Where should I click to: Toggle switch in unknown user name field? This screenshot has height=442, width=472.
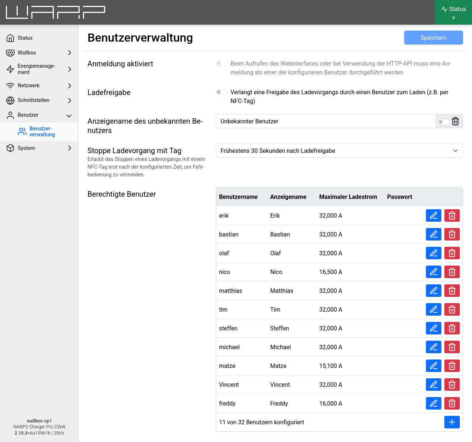(x=444, y=122)
